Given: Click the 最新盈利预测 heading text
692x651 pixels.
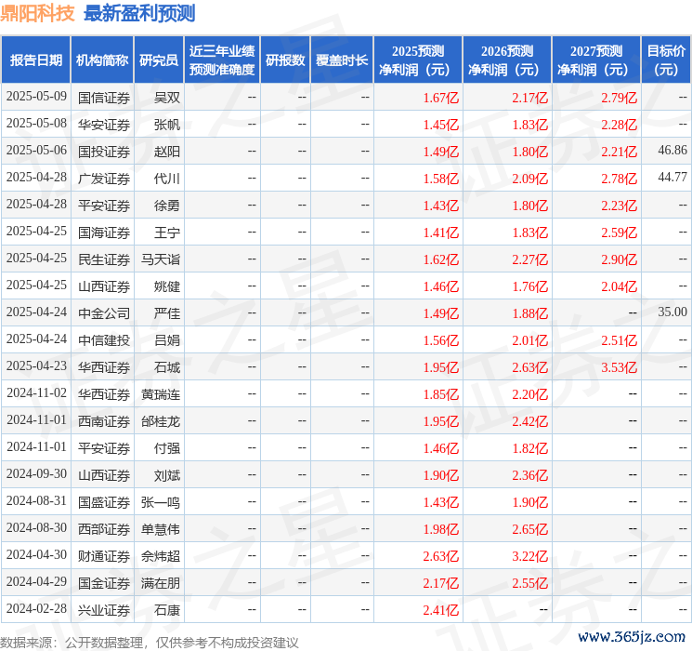Looking at the screenshot, I should tap(139, 13).
